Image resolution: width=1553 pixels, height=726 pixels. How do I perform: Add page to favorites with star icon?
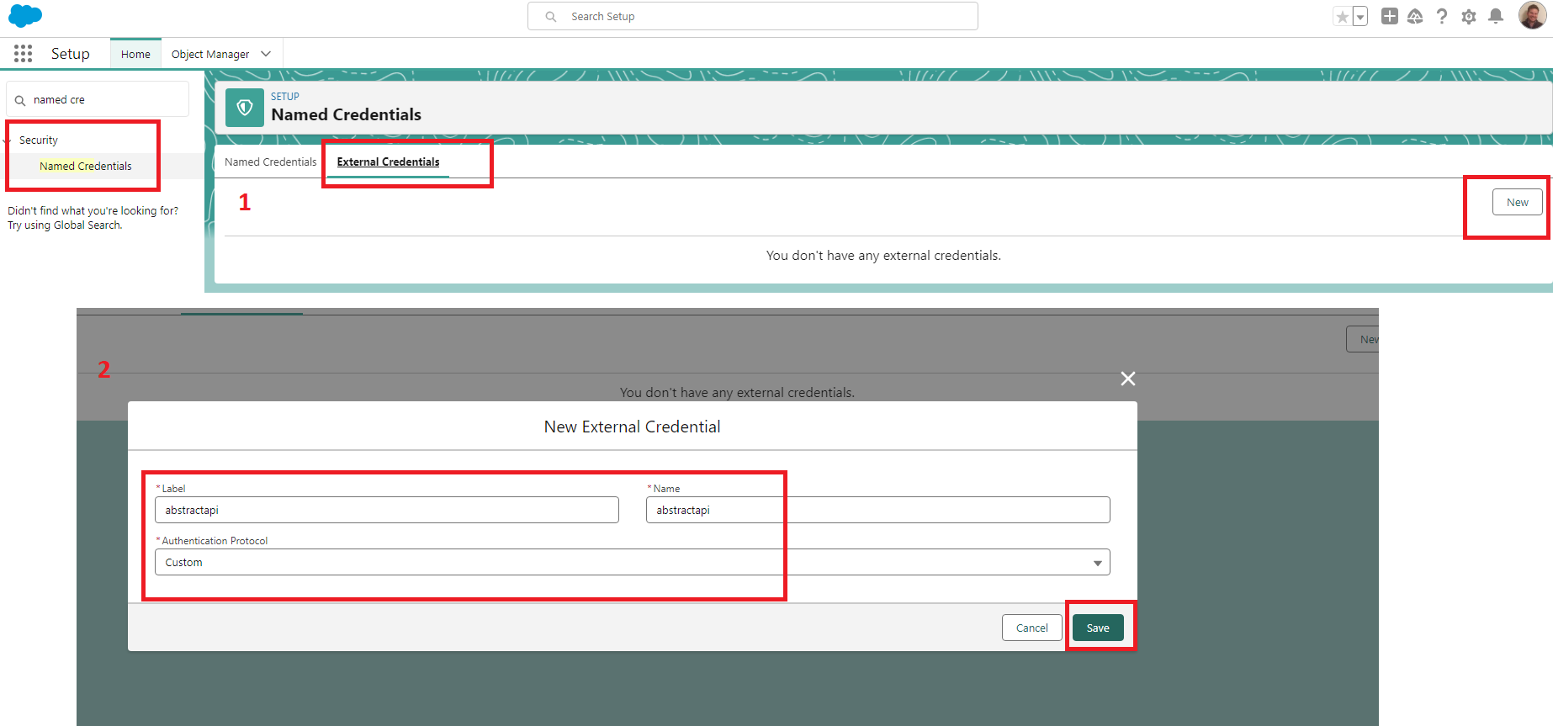click(x=1342, y=17)
